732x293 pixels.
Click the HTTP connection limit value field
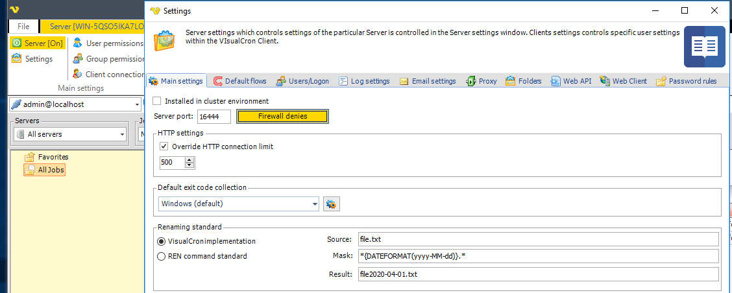click(x=172, y=162)
